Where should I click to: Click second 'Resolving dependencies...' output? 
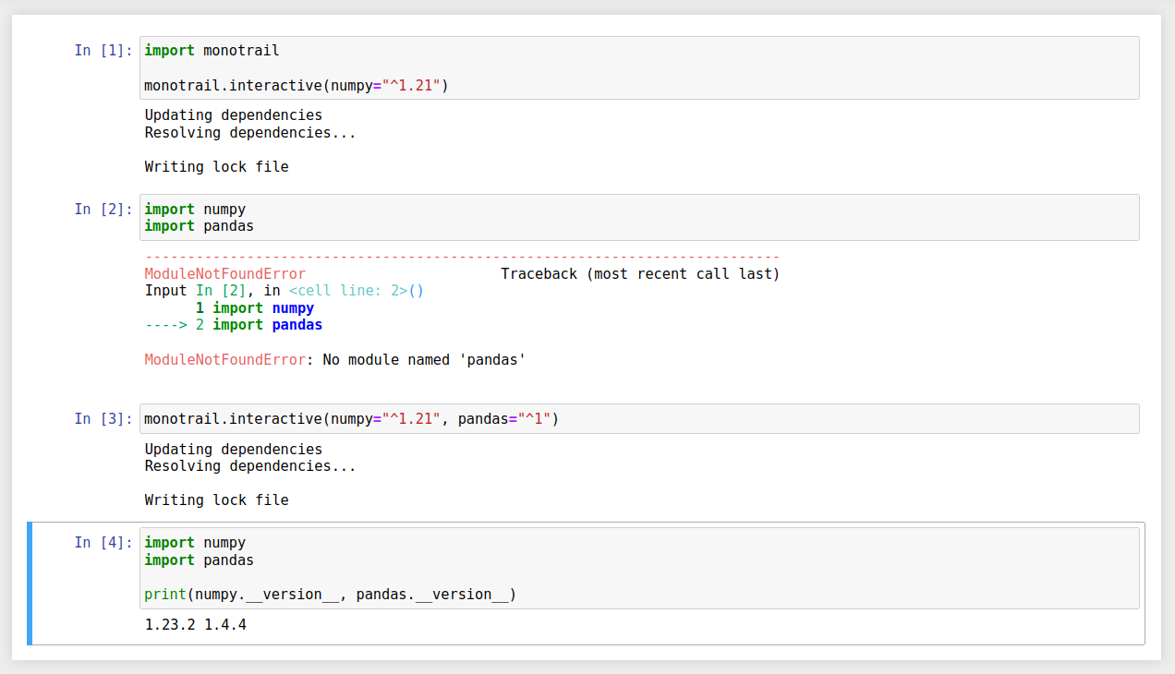point(250,466)
